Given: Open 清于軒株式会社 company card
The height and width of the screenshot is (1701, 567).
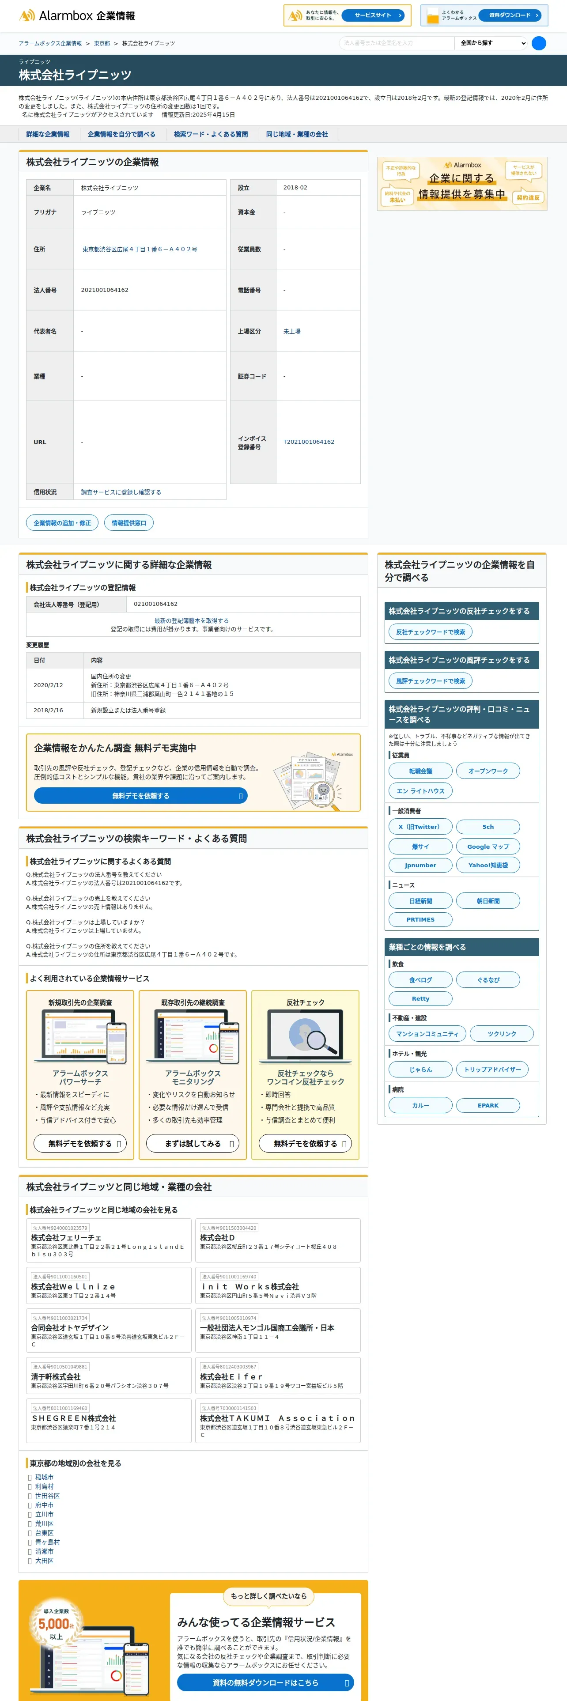Looking at the screenshot, I should [109, 1376].
